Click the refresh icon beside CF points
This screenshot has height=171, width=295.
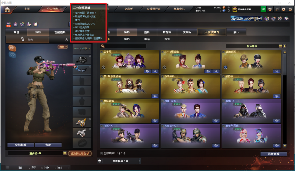229,11
